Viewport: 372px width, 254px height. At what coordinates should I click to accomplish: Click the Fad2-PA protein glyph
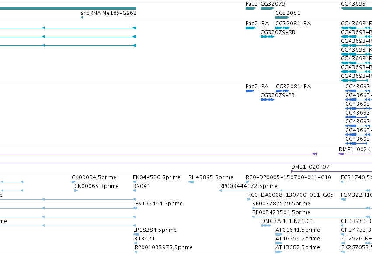(250, 91)
